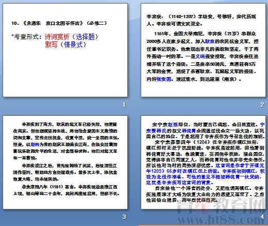This screenshot has height=226, width=268.
Task: Select slide 2 thumbnail about 辛弃疾 biography
Action: (x=203, y=50)
